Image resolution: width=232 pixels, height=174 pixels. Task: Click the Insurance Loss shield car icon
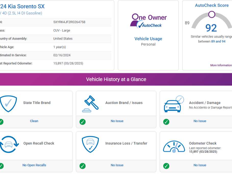pyautogui.click(x=90, y=144)
